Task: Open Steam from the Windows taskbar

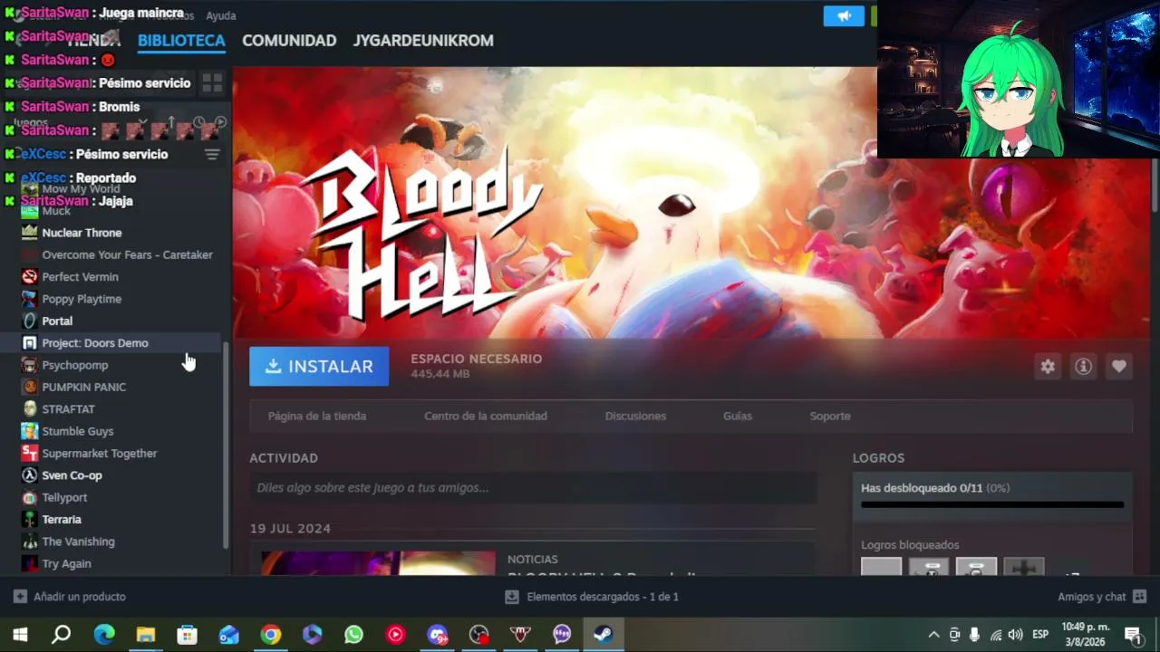Action: tap(604, 635)
